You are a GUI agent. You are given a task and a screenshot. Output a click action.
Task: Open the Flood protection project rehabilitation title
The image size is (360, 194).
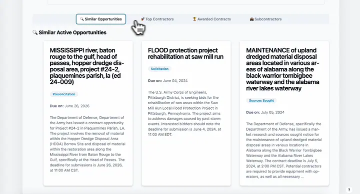point(185,53)
